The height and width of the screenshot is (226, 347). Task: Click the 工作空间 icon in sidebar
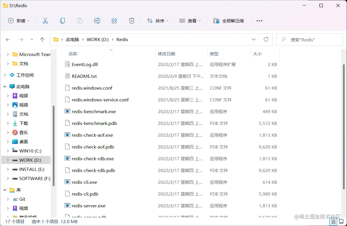12,75
